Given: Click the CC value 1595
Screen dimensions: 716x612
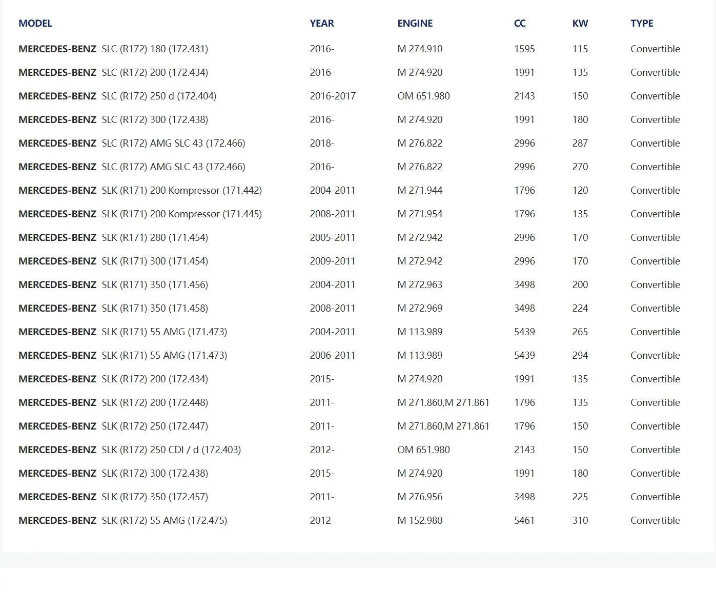Looking at the screenshot, I should [524, 49].
